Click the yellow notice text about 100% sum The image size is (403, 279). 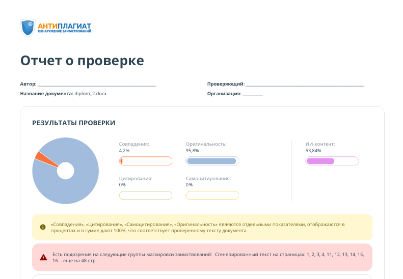coord(197,228)
